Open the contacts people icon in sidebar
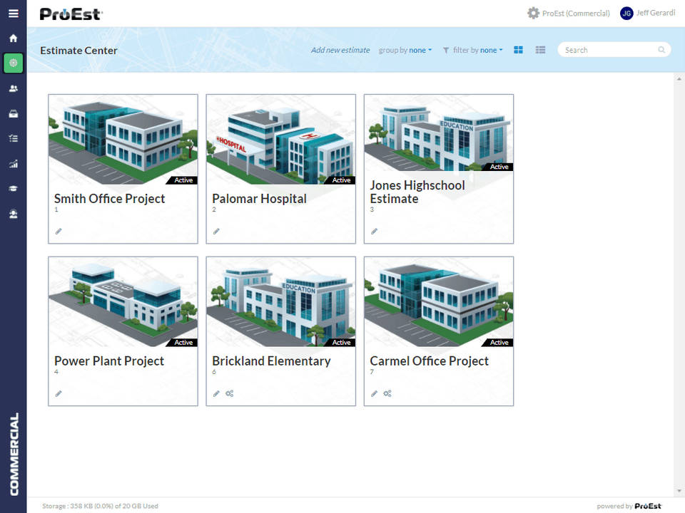The width and height of the screenshot is (685, 513). [x=13, y=88]
